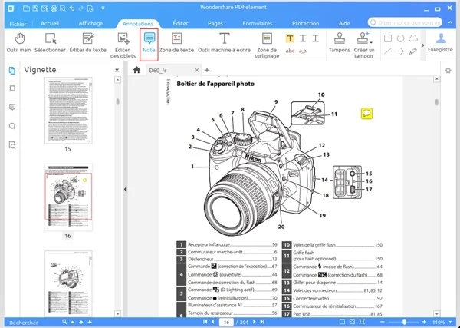Switch to the Affichage tab
The image size is (460, 328).
[x=90, y=23]
